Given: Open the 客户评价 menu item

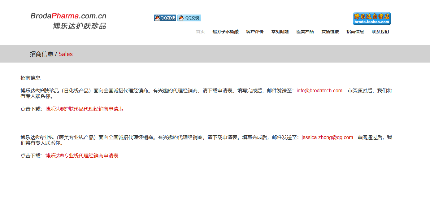Looking at the screenshot, I should click(255, 32).
